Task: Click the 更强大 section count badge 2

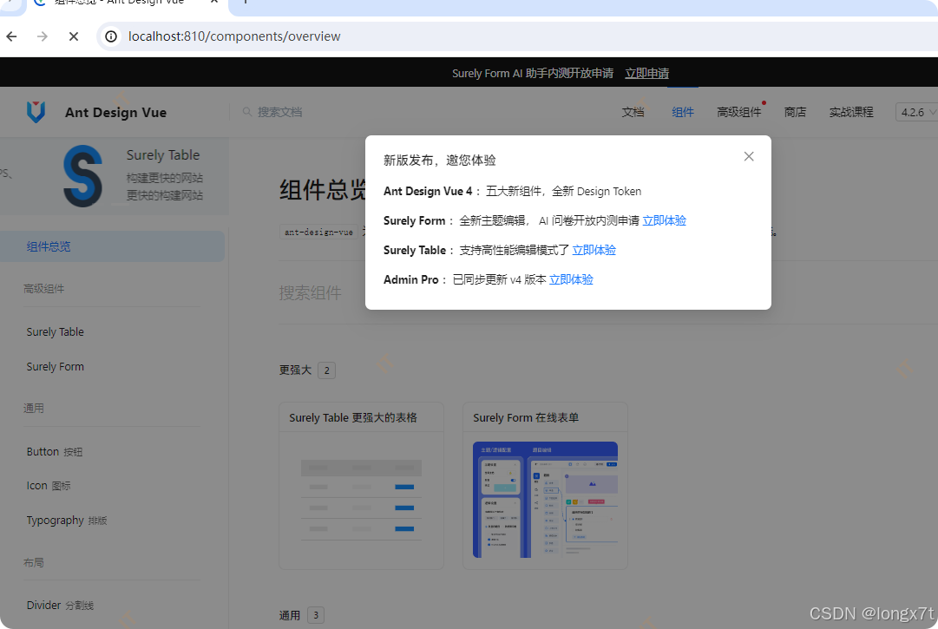Action: click(326, 370)
